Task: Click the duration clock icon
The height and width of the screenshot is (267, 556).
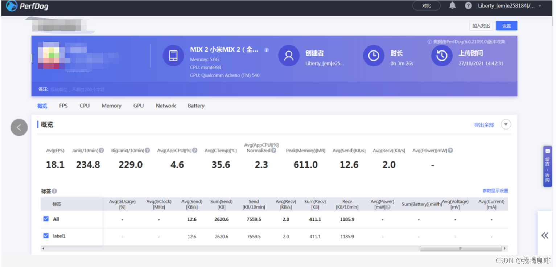Action: 374,56
